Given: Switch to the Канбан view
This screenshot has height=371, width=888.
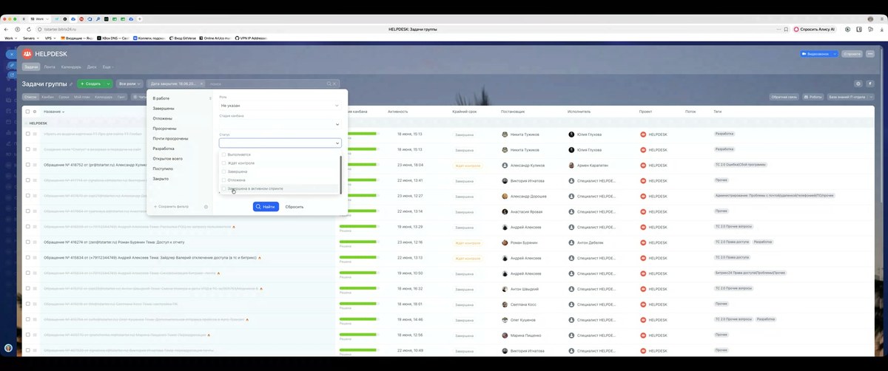Looking at the screenshot, I should point(47,97).
